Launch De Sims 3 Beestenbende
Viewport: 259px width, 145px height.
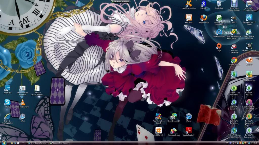pyautogui.click(x=249, y=133)
